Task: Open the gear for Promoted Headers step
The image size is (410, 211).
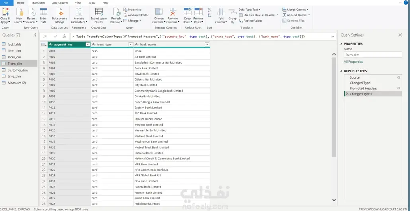Action: tap(398, 88)
